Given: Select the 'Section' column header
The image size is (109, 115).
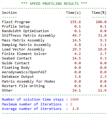Looking at the screenshot, I should [x=9, y=13].
